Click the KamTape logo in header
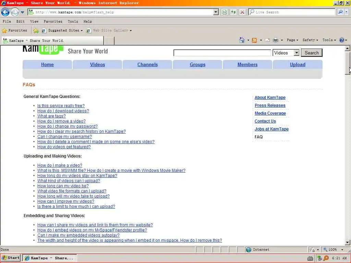Image resolution: width=351 pixels, height=263 pixels. point(43,50)
